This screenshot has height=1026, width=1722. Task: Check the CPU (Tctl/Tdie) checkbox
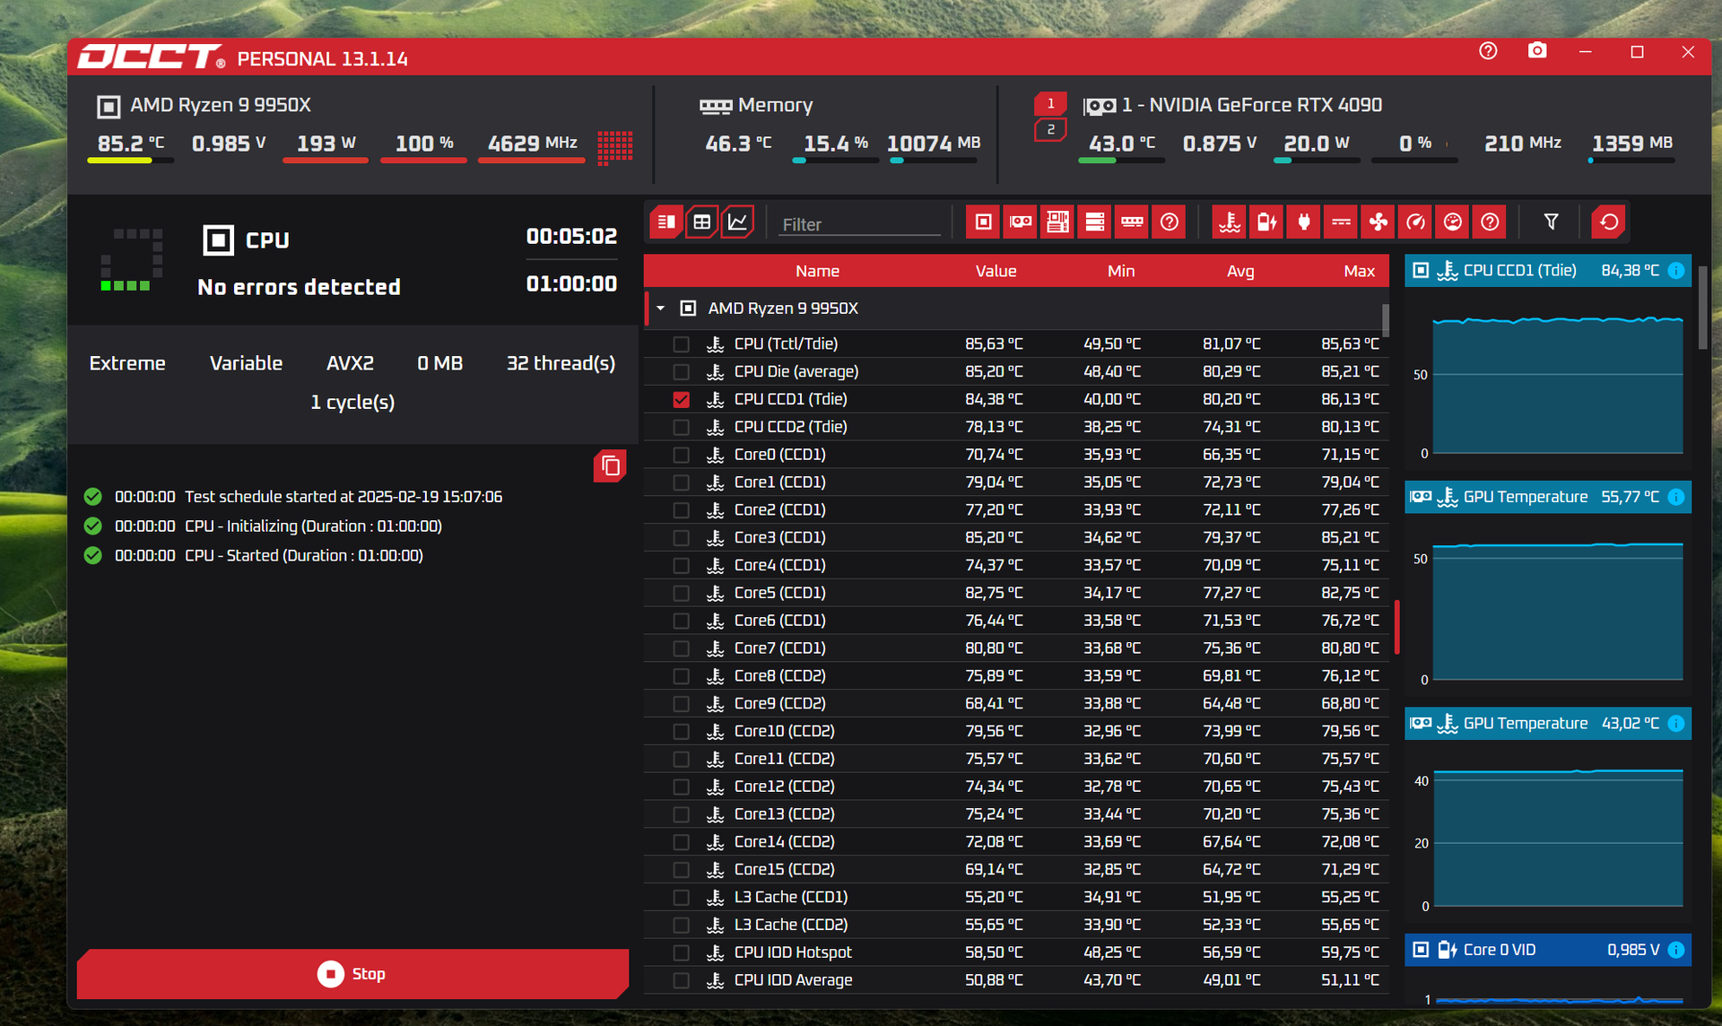pos(682,343)
